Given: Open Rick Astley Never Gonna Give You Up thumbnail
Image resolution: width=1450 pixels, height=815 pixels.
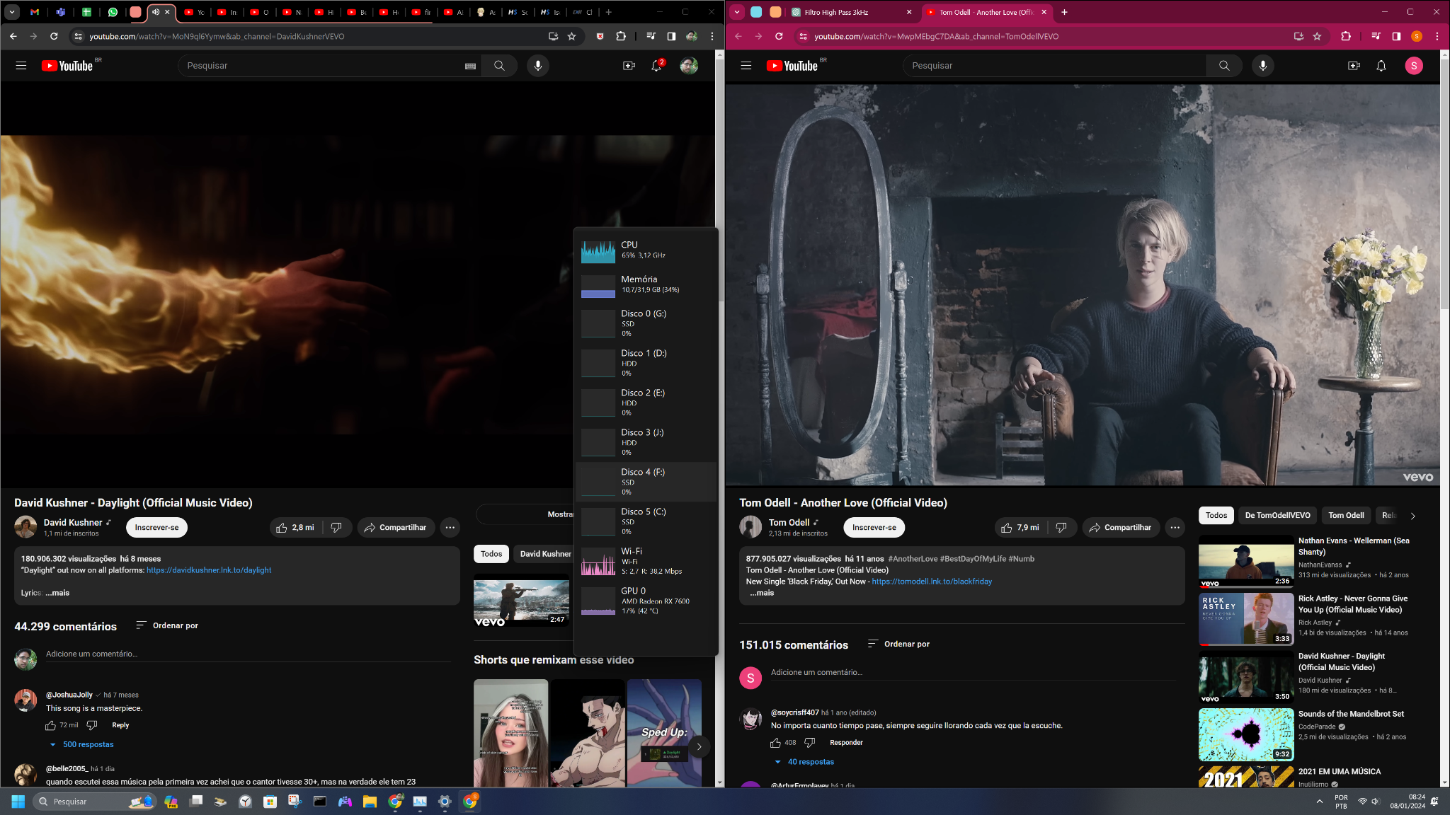Looking at the screenshot, I should [1246, 620].
